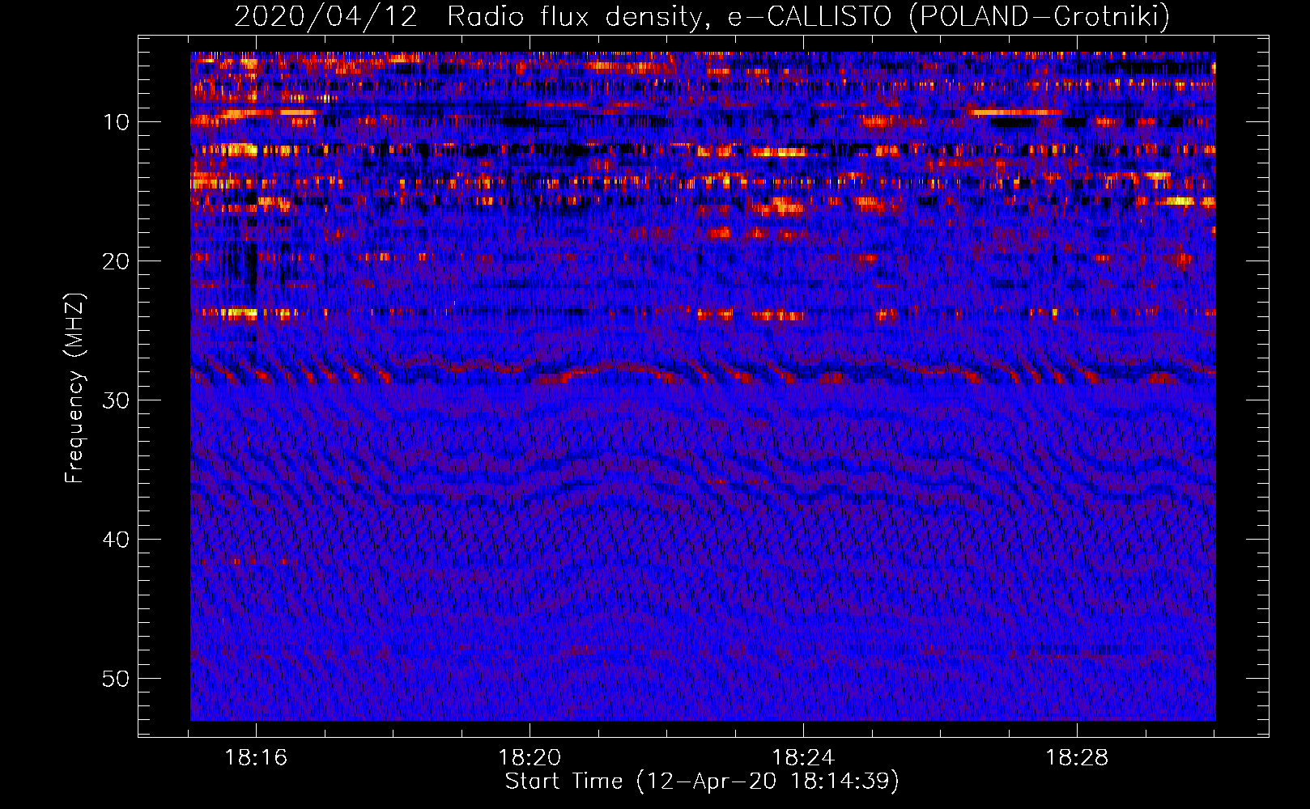The width and height of the screenshot is (1310, 809).
Task: Click the 50 MHz frequency tick label
Action: (117, 679)
